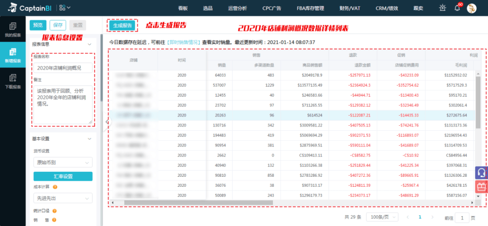Open the app grid switcher icon
488x226 pixels.
point(65,8)
